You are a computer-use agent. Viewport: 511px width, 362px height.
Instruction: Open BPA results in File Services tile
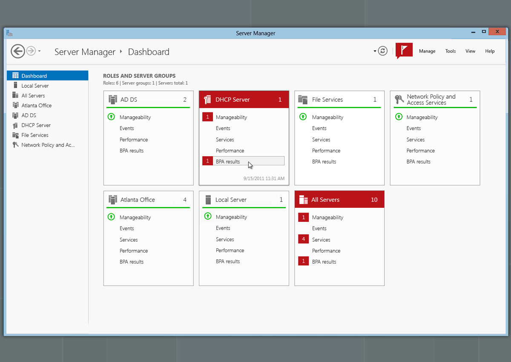point(324,162)
